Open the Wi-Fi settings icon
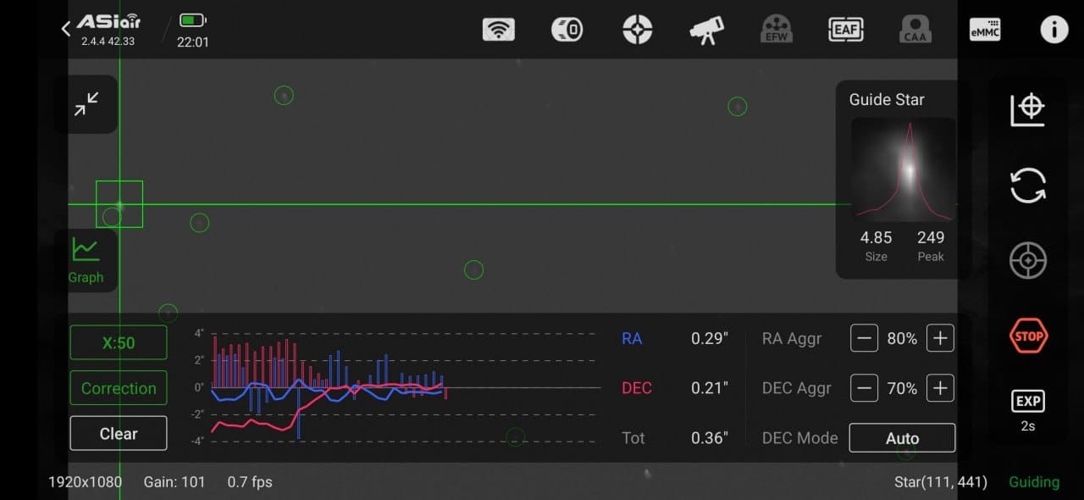The image size is (1084, 500). click(x=499, y=30)
